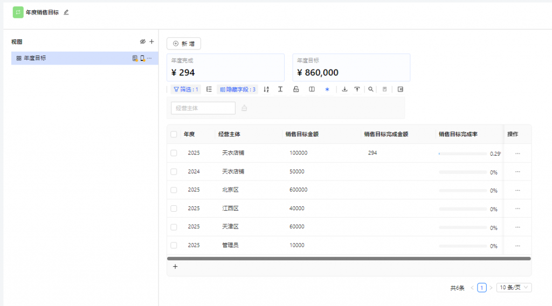Screen dimensions: 552x306
Task: Click the unlock icon in toolbar
Action: pos(296,89)
